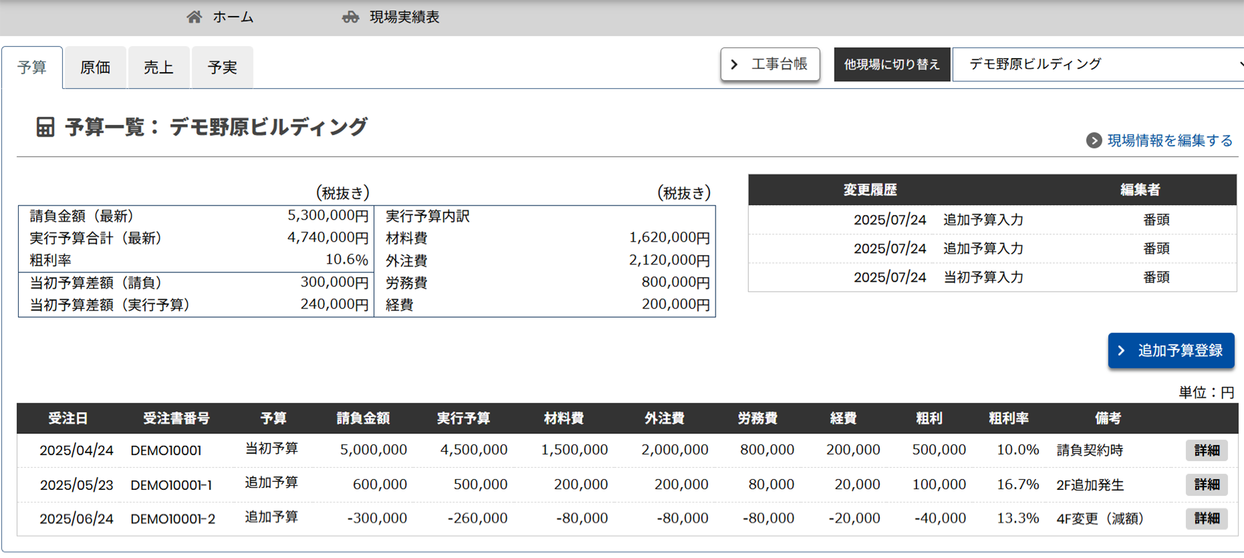Image resolution: width=1244 pixels, height=558 pixels.
Task: Click the 現場情報を編集する link
Action: (1169, 141)
